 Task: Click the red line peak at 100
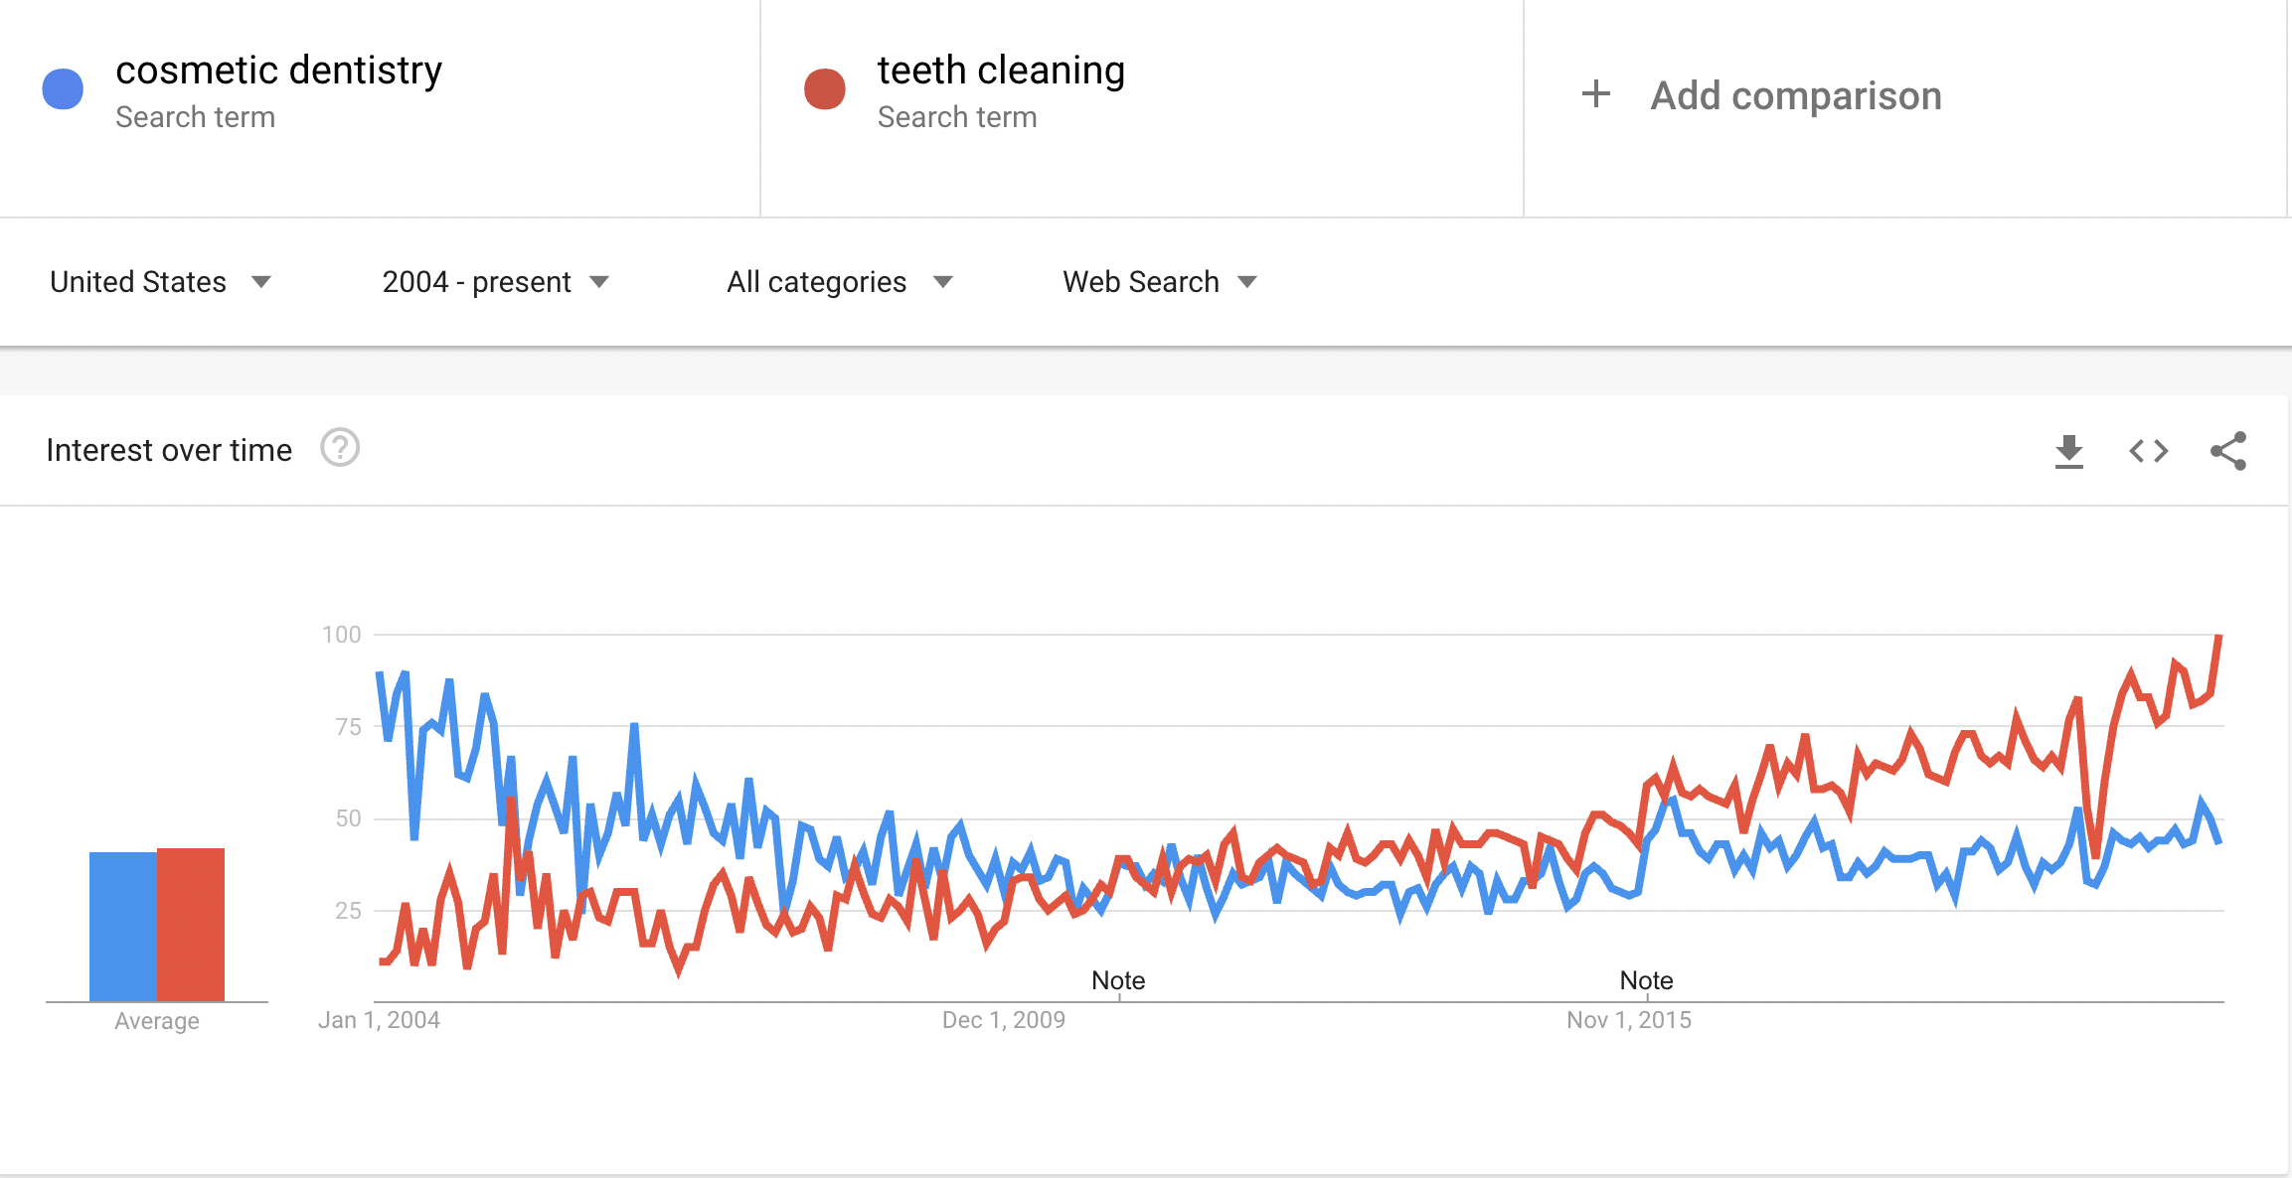2218,637
